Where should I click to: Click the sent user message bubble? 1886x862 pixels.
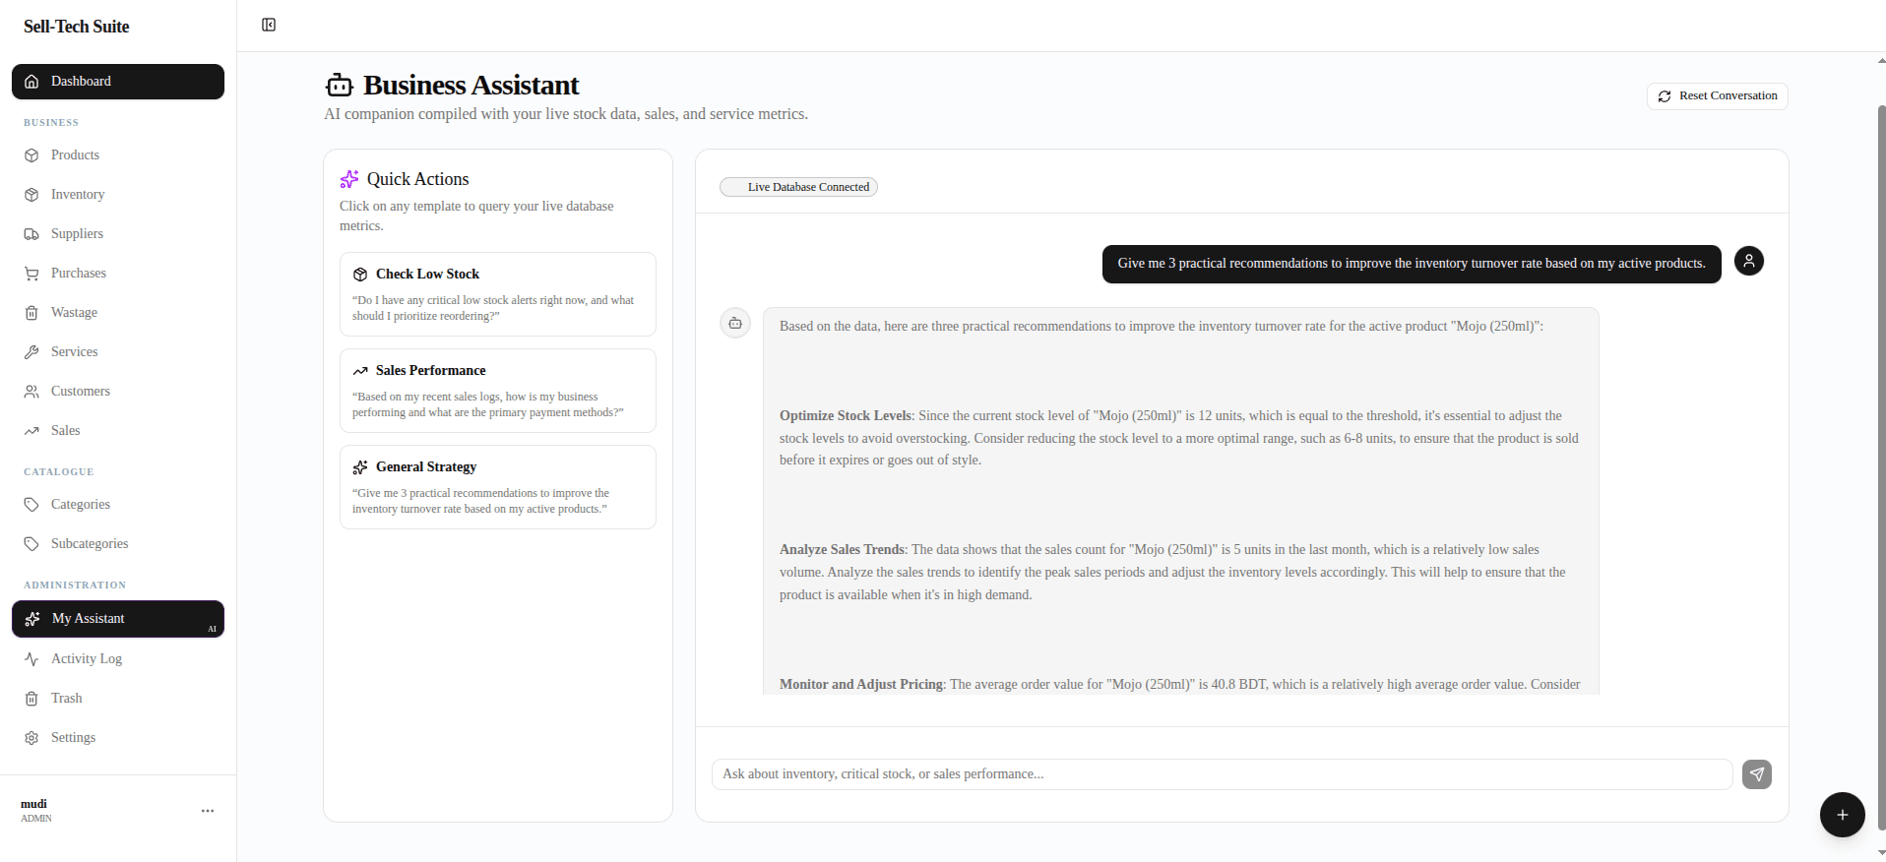pos(1412,264)
